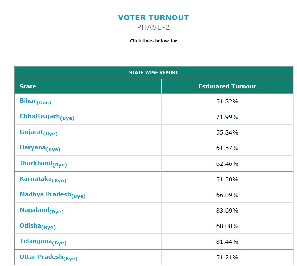Open the Odisha (Bye) state link

pyautogui.click(x=38, y=226)
